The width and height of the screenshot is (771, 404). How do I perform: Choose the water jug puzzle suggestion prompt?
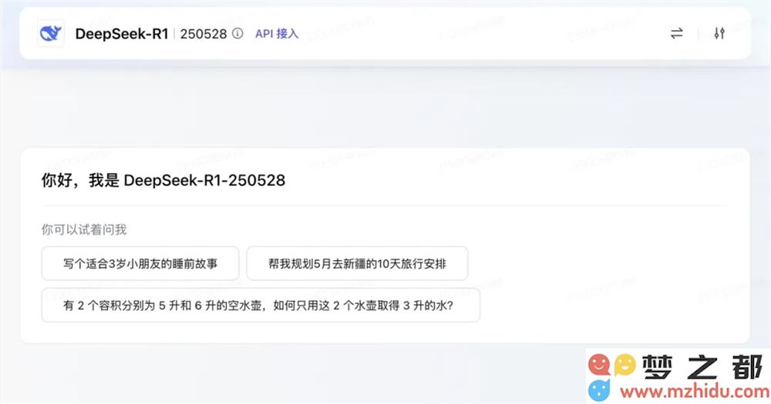coord(261,306)
